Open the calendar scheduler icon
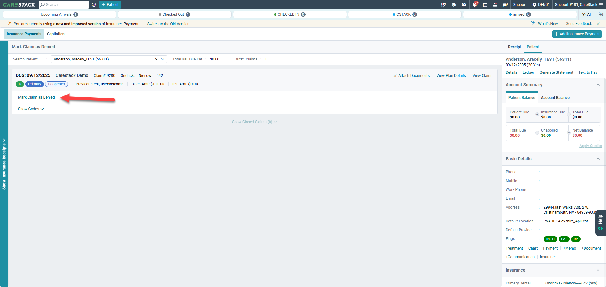The image size is (606, 287). [485, 5]
